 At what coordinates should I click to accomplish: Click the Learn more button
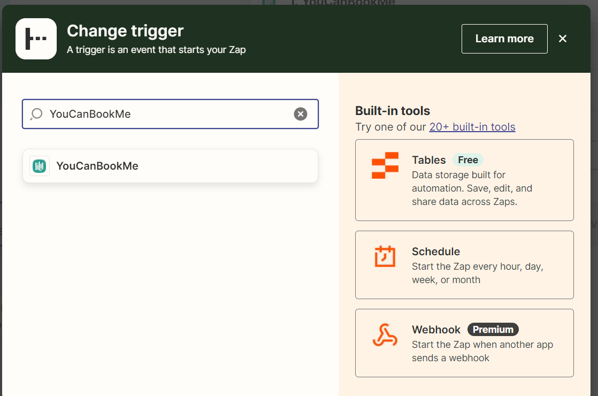(504, 39)
